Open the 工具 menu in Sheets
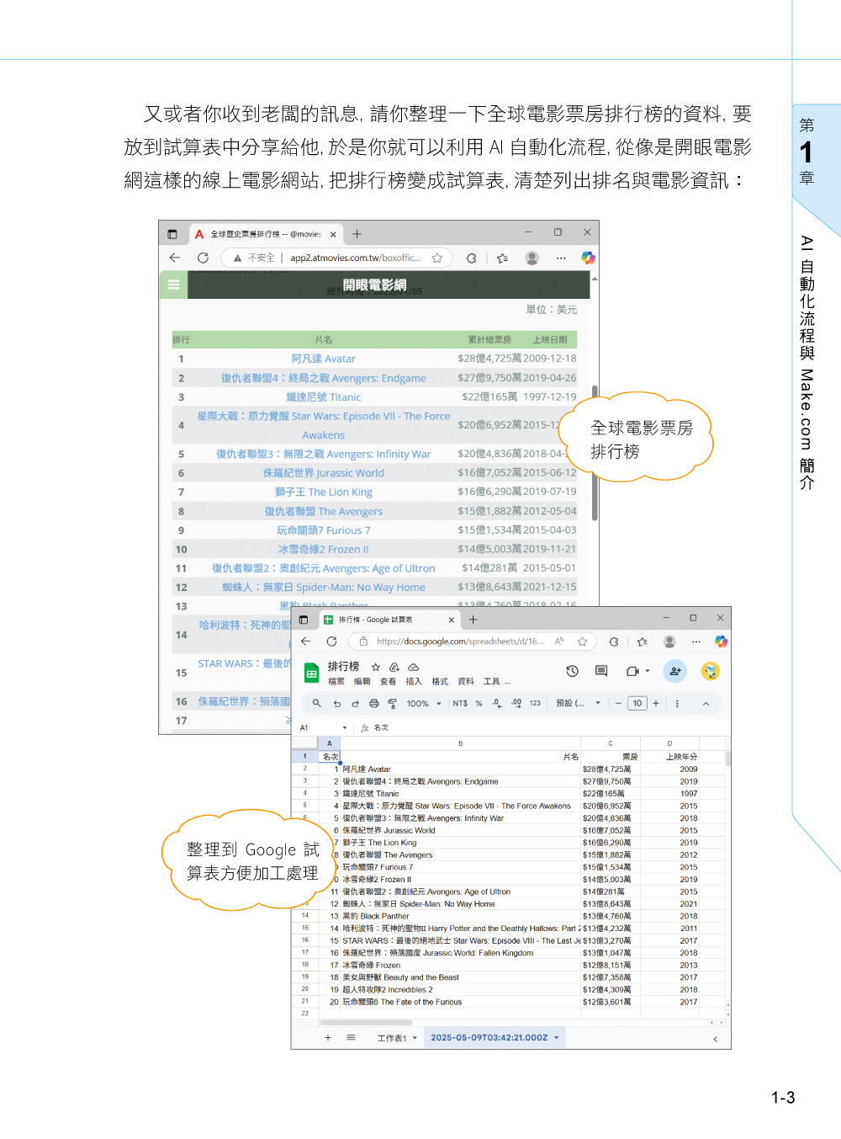This screenshot has height=1139, width=841. click(492, 681)
